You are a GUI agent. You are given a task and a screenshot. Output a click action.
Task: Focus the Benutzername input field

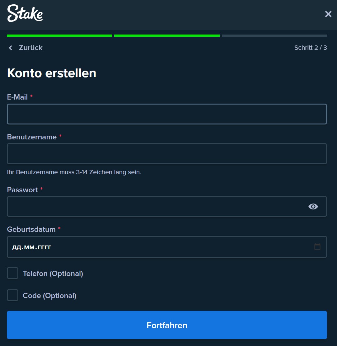(x=167, y=154)
